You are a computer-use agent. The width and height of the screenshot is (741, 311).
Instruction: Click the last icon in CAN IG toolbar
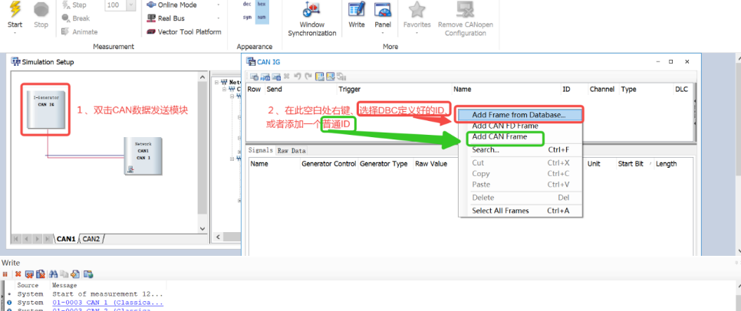(341, 77)
